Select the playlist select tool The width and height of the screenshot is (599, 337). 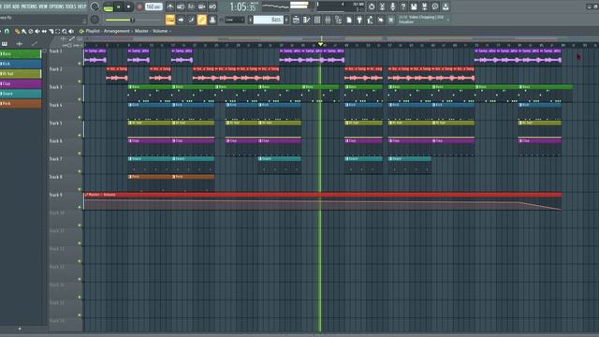(58, 31)
